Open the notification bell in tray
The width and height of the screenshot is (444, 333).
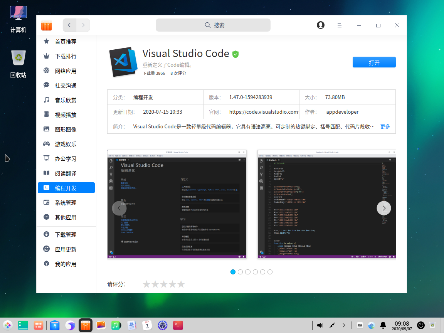click(x=383, y=325)
